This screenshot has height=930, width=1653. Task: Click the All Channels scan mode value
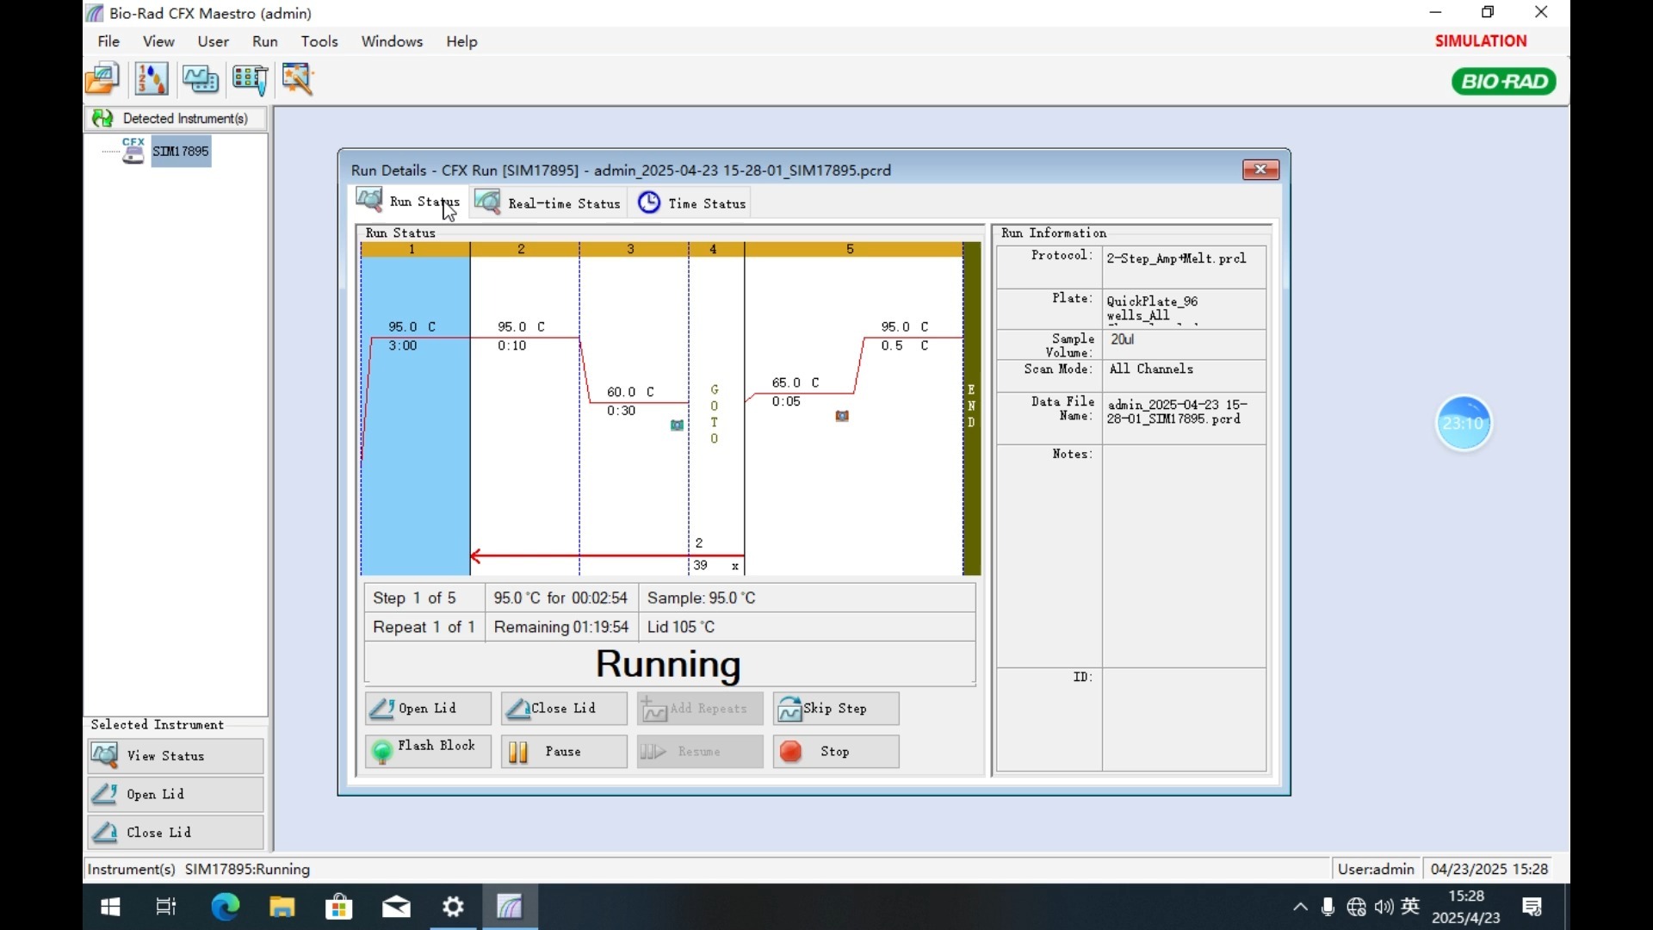[x=1151, y=369]
